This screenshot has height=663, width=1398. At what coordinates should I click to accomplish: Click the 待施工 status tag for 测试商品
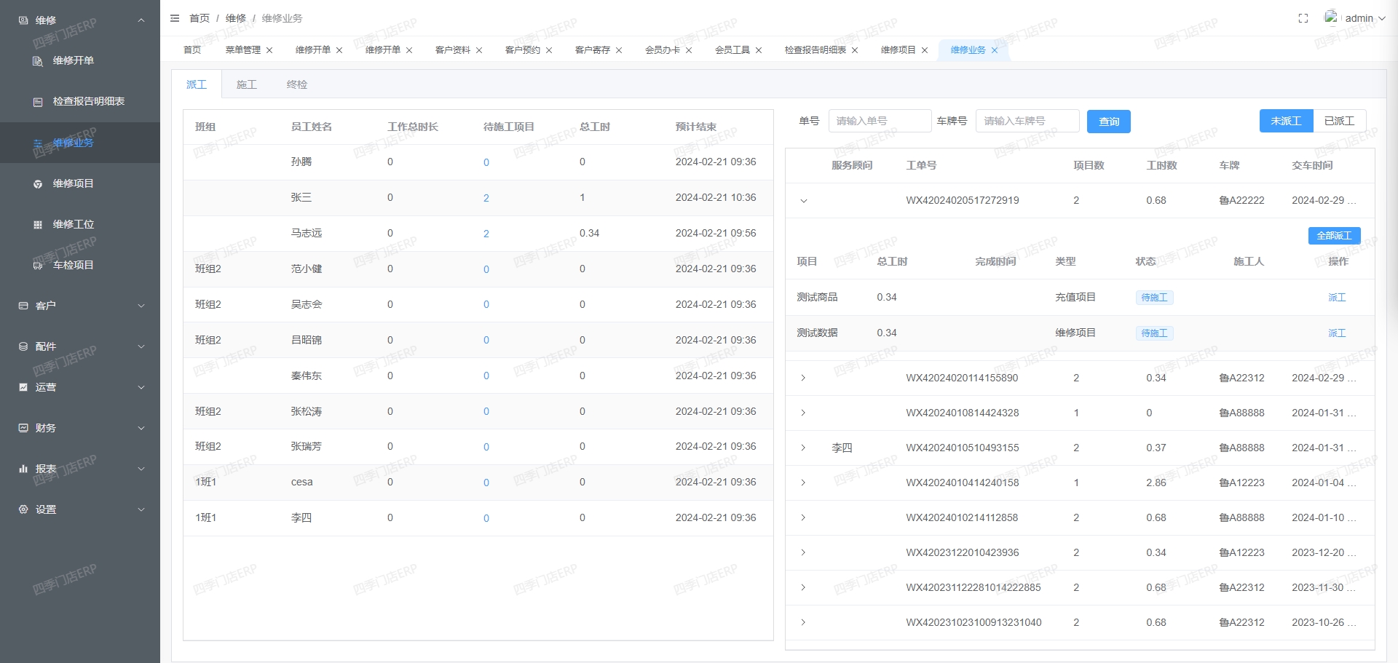click(1154, 298)
